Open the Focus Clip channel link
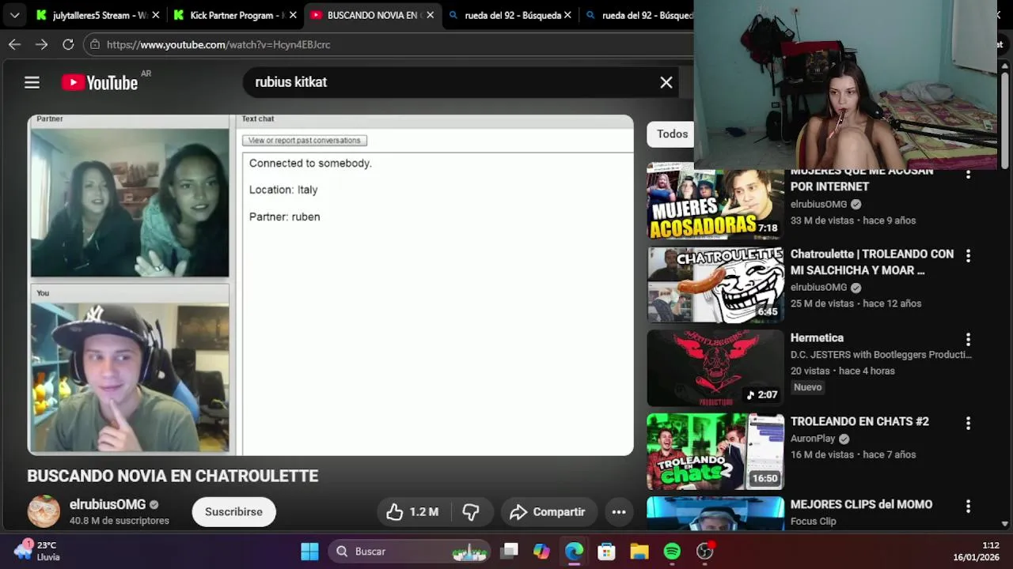Image resolution: width=1013 pixels, height=569 pixels. click(813, 522)
